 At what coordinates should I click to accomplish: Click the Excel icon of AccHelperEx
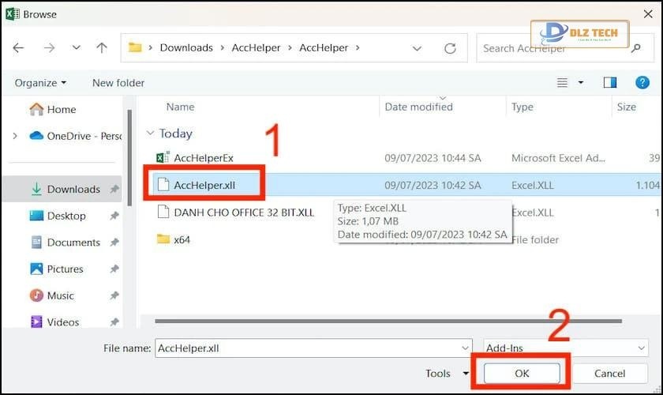coord(163,158)
